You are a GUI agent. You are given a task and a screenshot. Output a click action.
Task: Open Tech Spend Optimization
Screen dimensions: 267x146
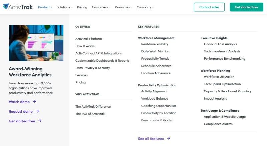(222, 84)
